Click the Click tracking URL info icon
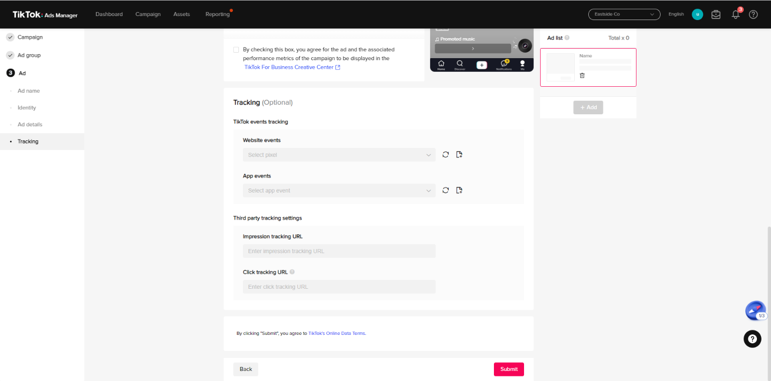This screenshot has height=381, width=771. (292, 272)
